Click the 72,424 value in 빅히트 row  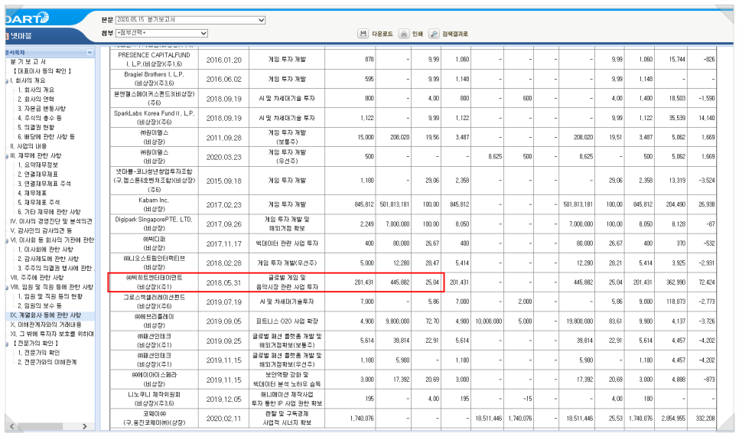[706, 282]
